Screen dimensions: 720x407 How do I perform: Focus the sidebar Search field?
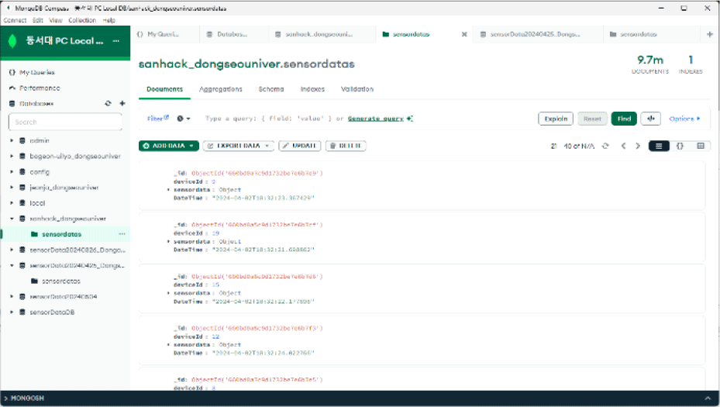pos(65,122)
